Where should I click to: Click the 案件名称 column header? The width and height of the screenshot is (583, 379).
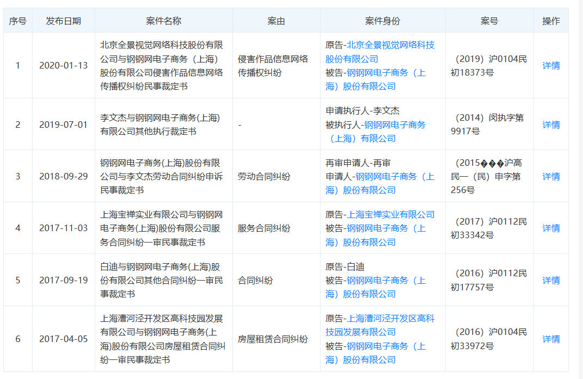tap(163, 21)
